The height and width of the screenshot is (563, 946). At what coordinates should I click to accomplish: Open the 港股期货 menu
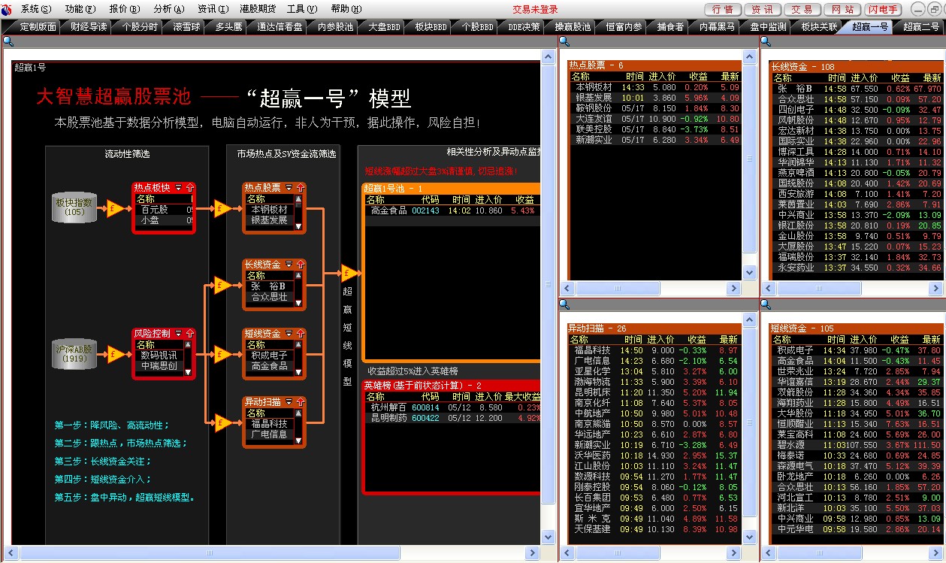[258, 9]
